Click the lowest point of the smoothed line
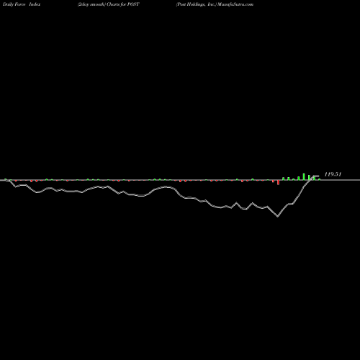Screen dimensions: 360x360 278,217
